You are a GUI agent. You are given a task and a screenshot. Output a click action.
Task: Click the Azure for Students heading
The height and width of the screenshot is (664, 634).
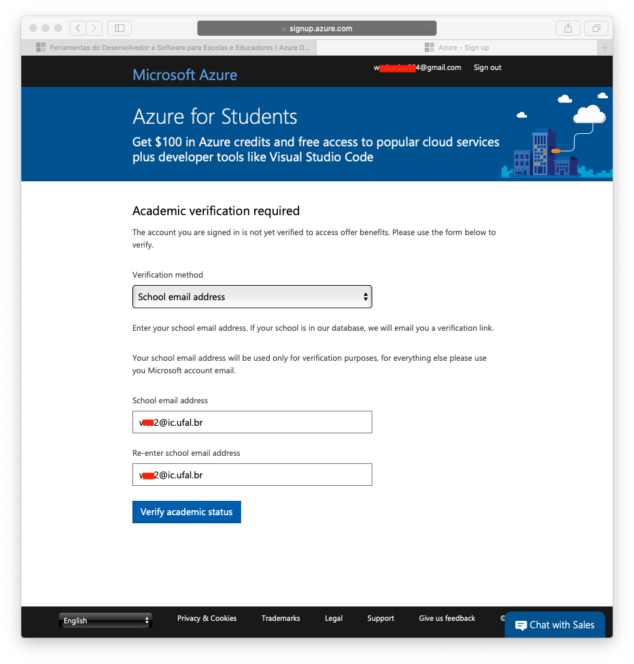[x=215, y=117]
